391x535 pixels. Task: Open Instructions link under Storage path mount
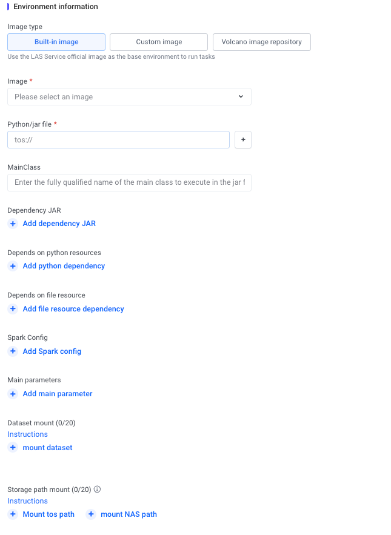[x=27, y=501]
